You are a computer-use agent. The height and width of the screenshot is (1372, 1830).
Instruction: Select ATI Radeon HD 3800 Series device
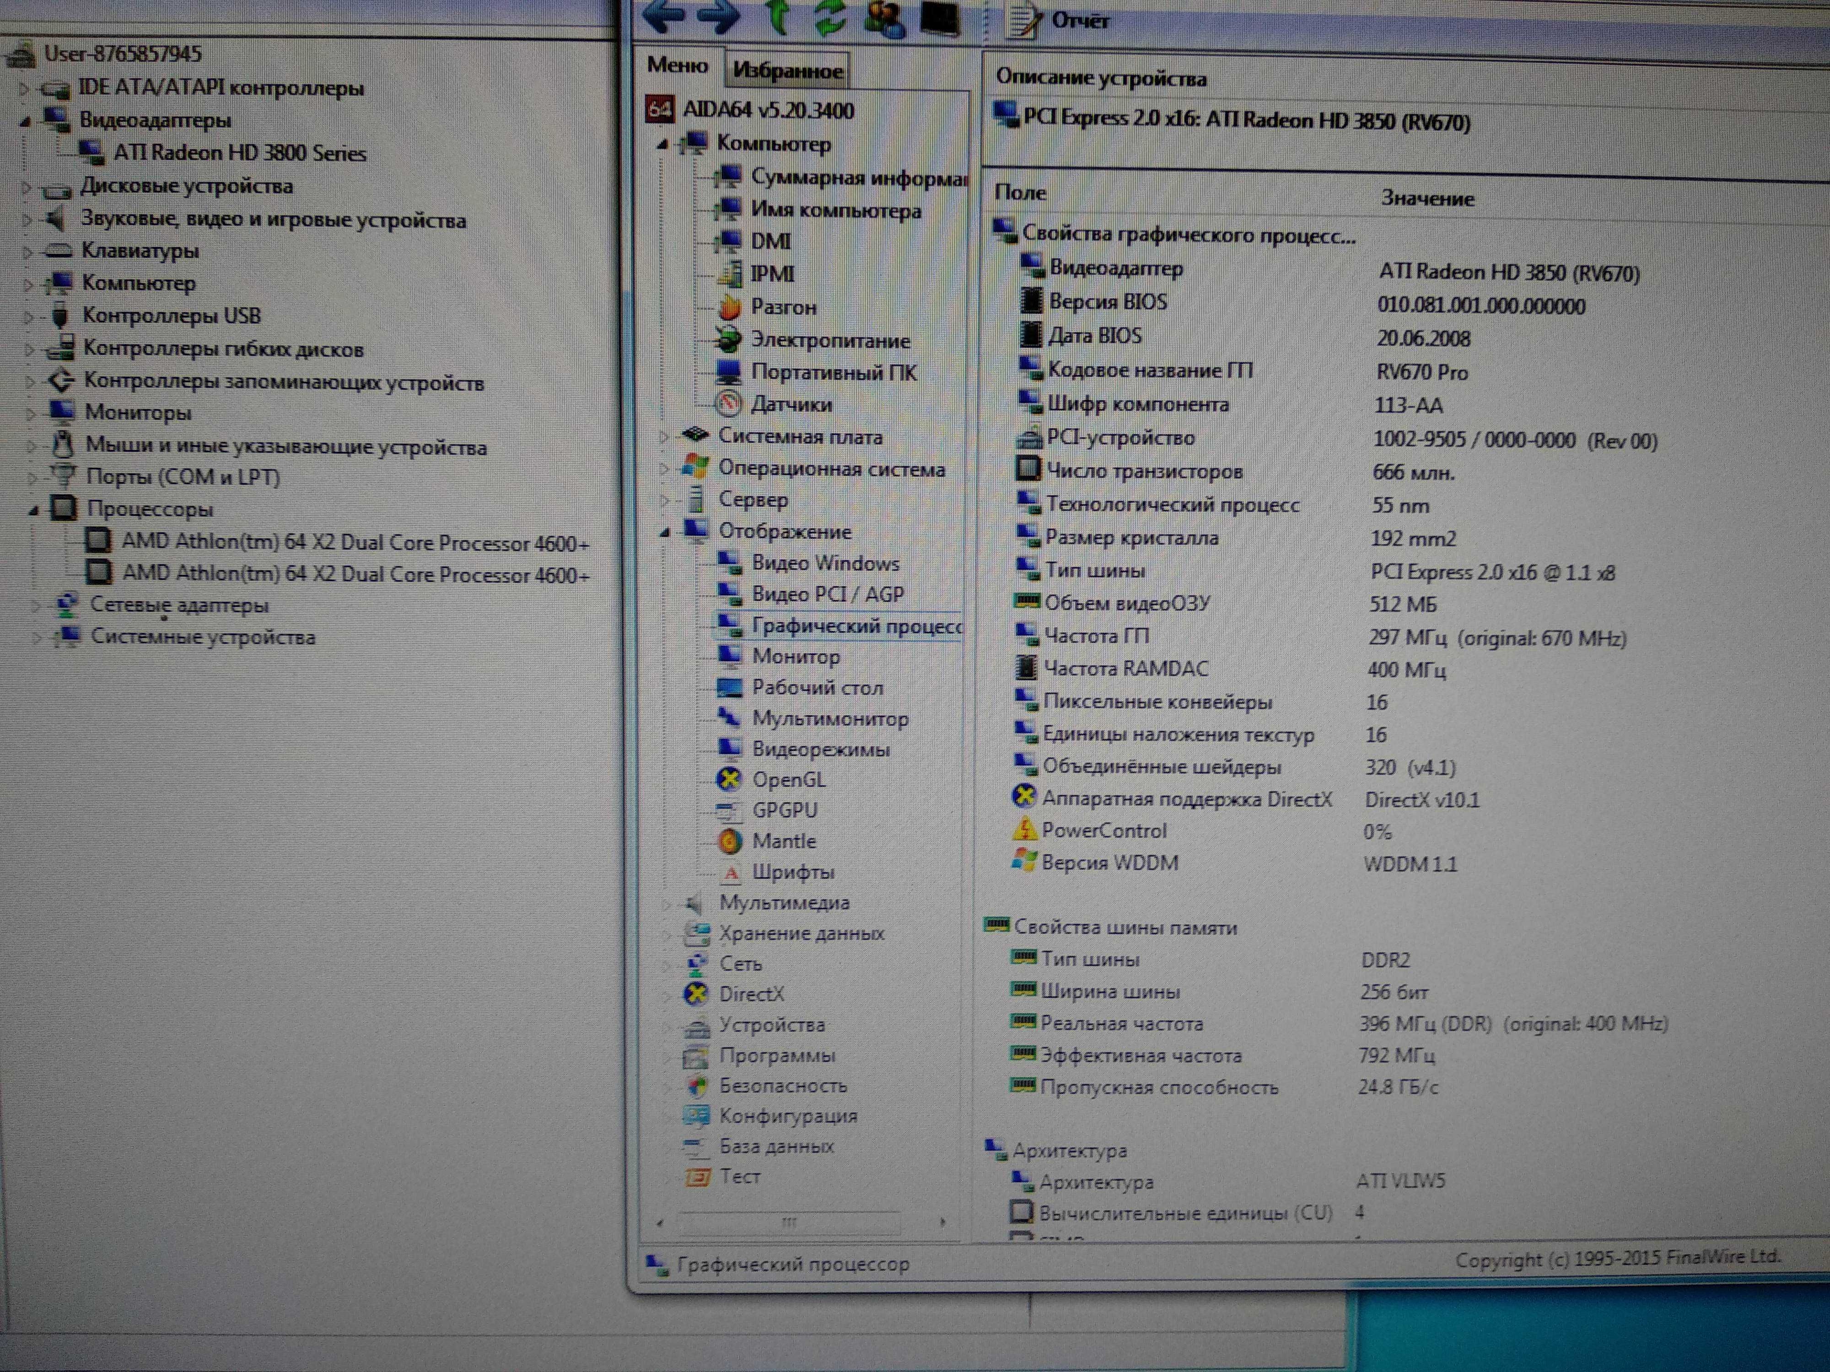(x=239, y=153)
